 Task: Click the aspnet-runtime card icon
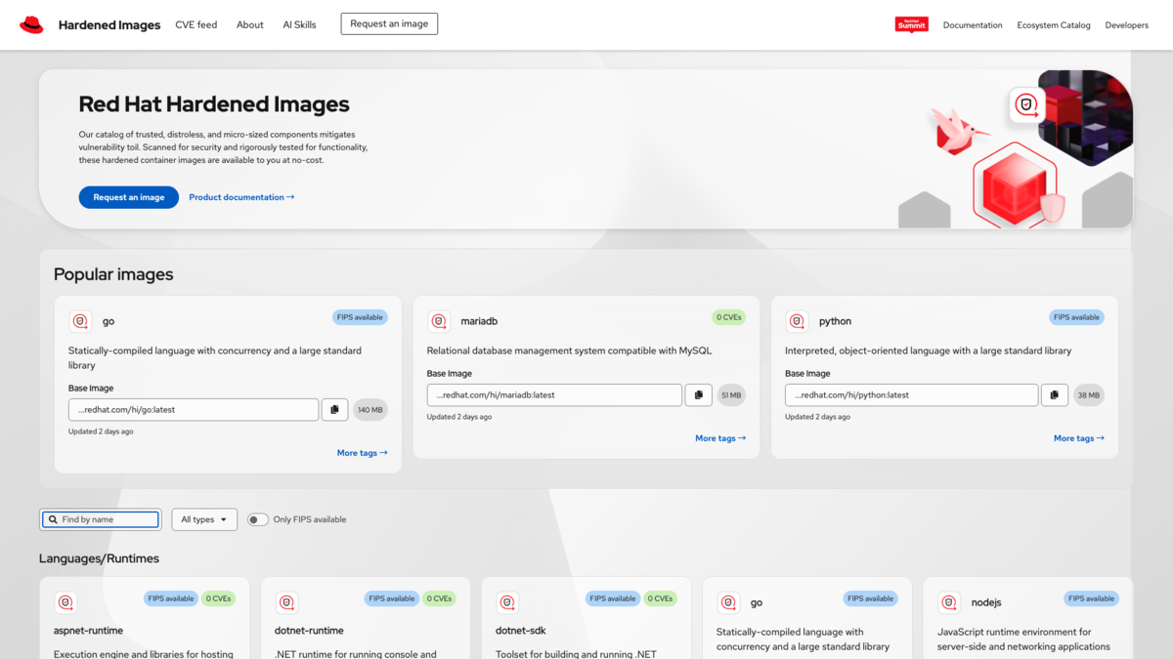(x=65, y=602)
